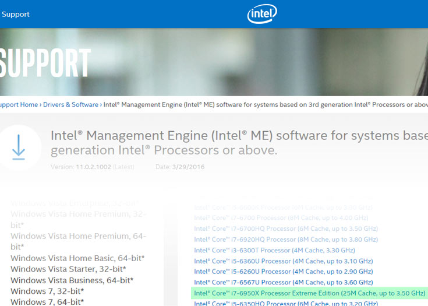The height and width of the screenshot is (306, 428).
Task: Select 'Windows Vista Home Premium, 64-bit*' text
Action: tap(79, 241)
